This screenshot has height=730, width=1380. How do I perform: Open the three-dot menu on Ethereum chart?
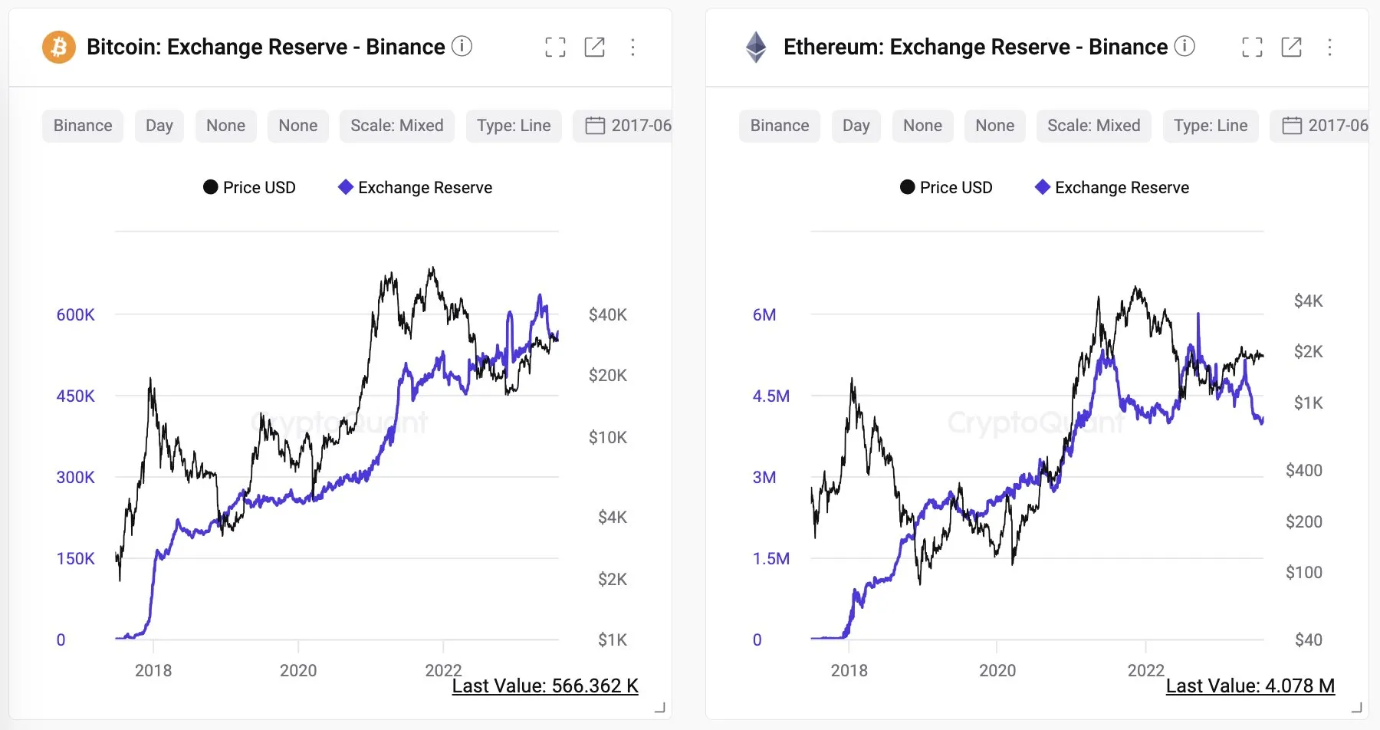pyautogui.click(x=1329, y=47)
